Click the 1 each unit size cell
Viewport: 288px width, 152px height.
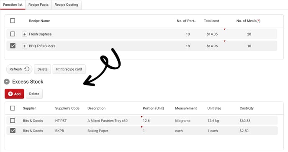click(213, 131)
